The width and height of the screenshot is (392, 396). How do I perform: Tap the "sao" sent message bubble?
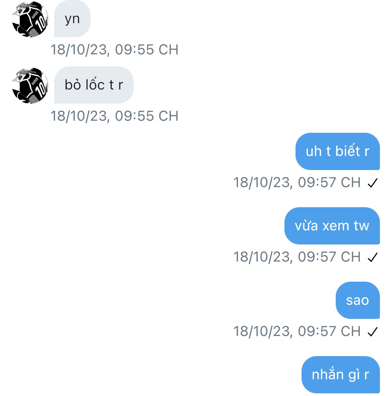(x=358, y=300)
